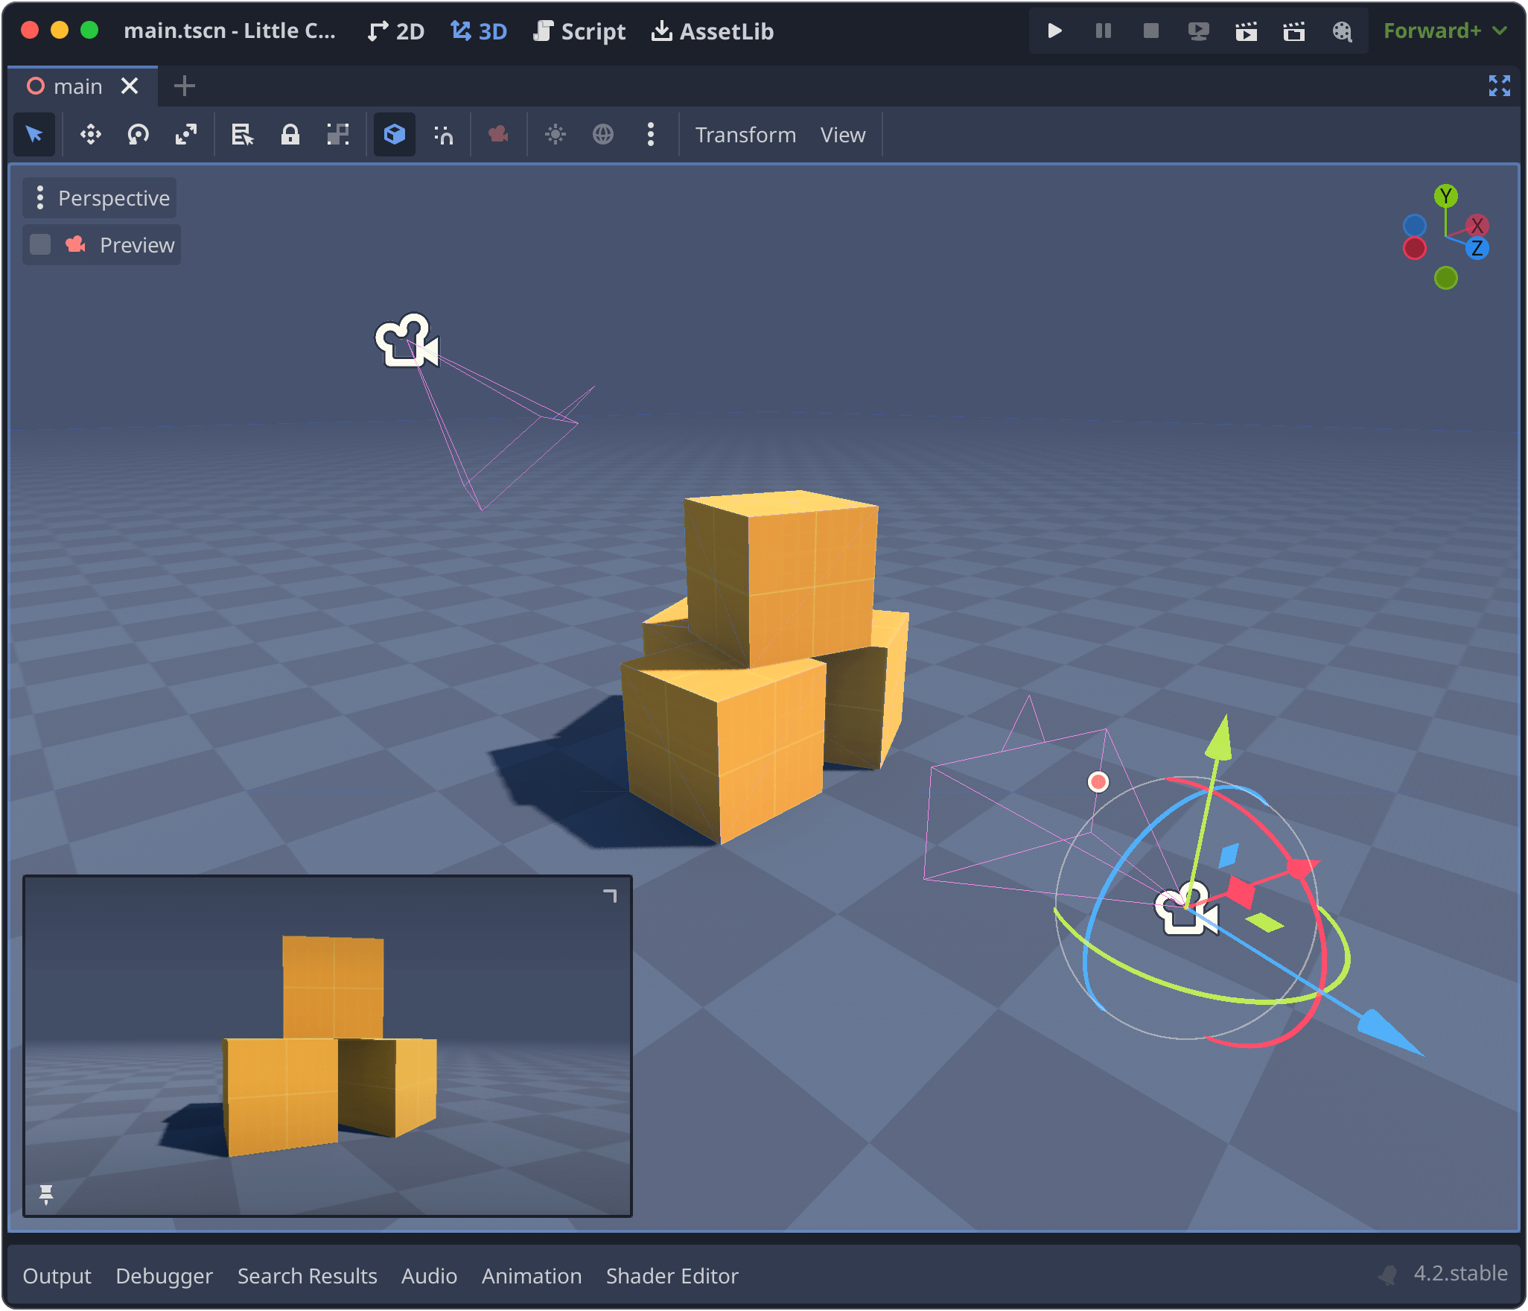Open the Transform menu

(x=745, y=135)
